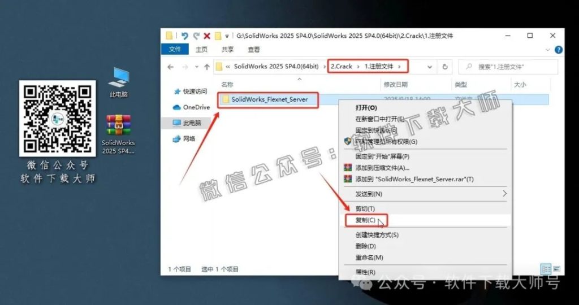Viewport: 579px width, 305px height.
Task: Open the 主页 ribbon tab
Action: tap(202, 49)
